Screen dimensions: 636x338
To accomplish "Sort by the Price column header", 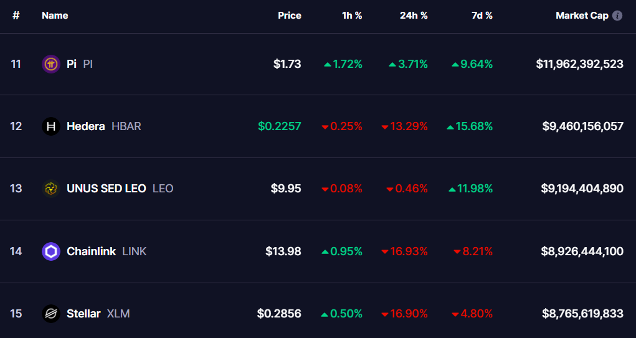I will (289, 16).
